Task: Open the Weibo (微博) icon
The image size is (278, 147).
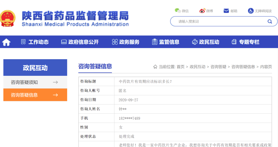Action: pyautogui.click(x=202, y=11)
